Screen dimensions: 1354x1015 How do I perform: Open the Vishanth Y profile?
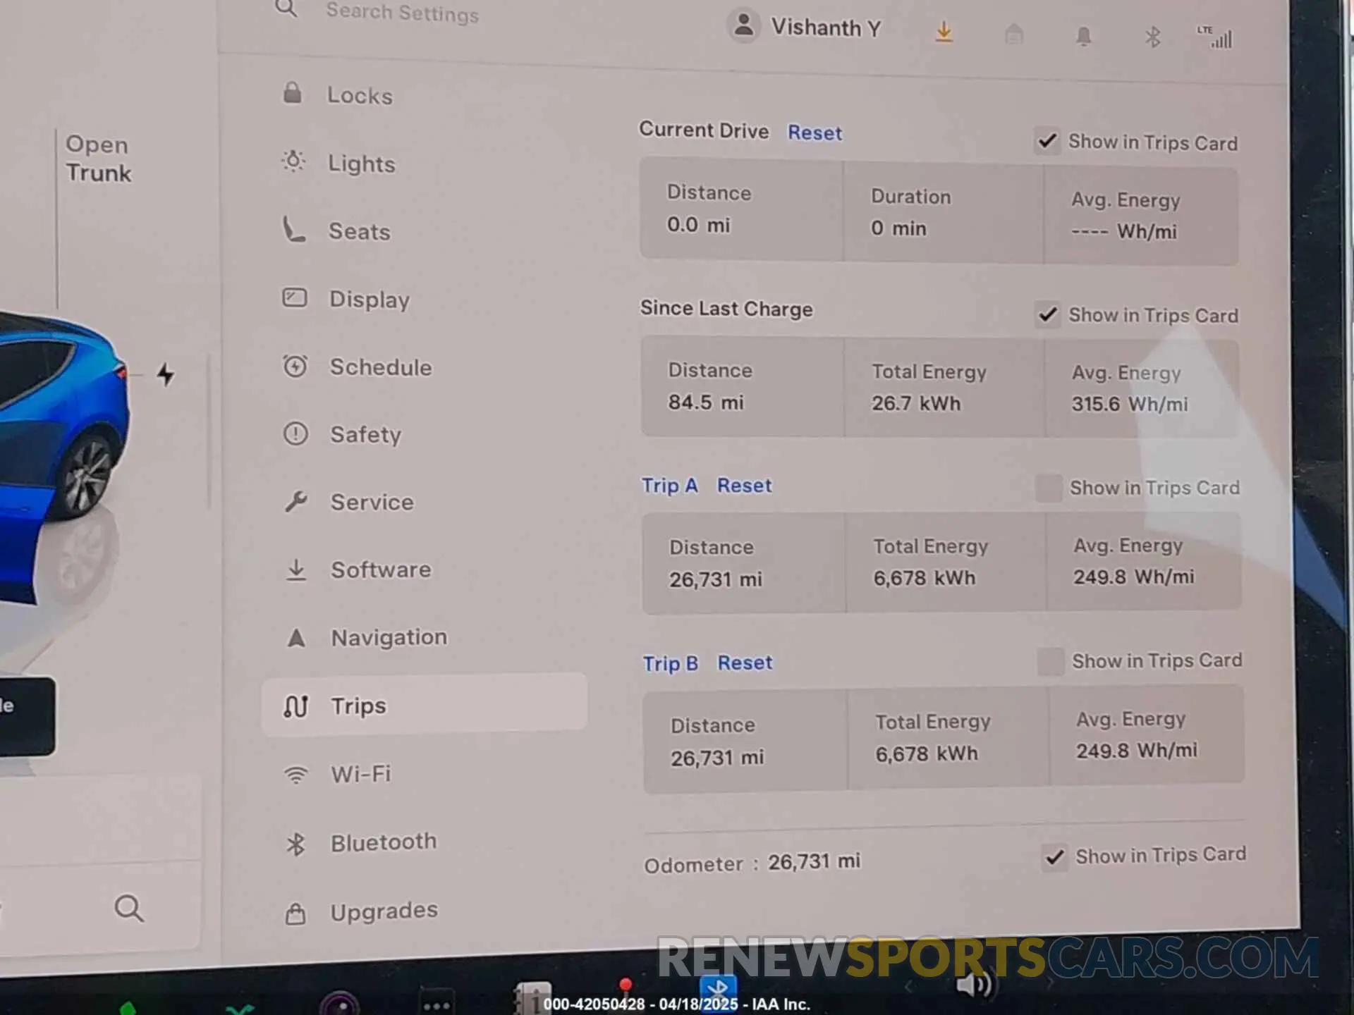point(805,27)
